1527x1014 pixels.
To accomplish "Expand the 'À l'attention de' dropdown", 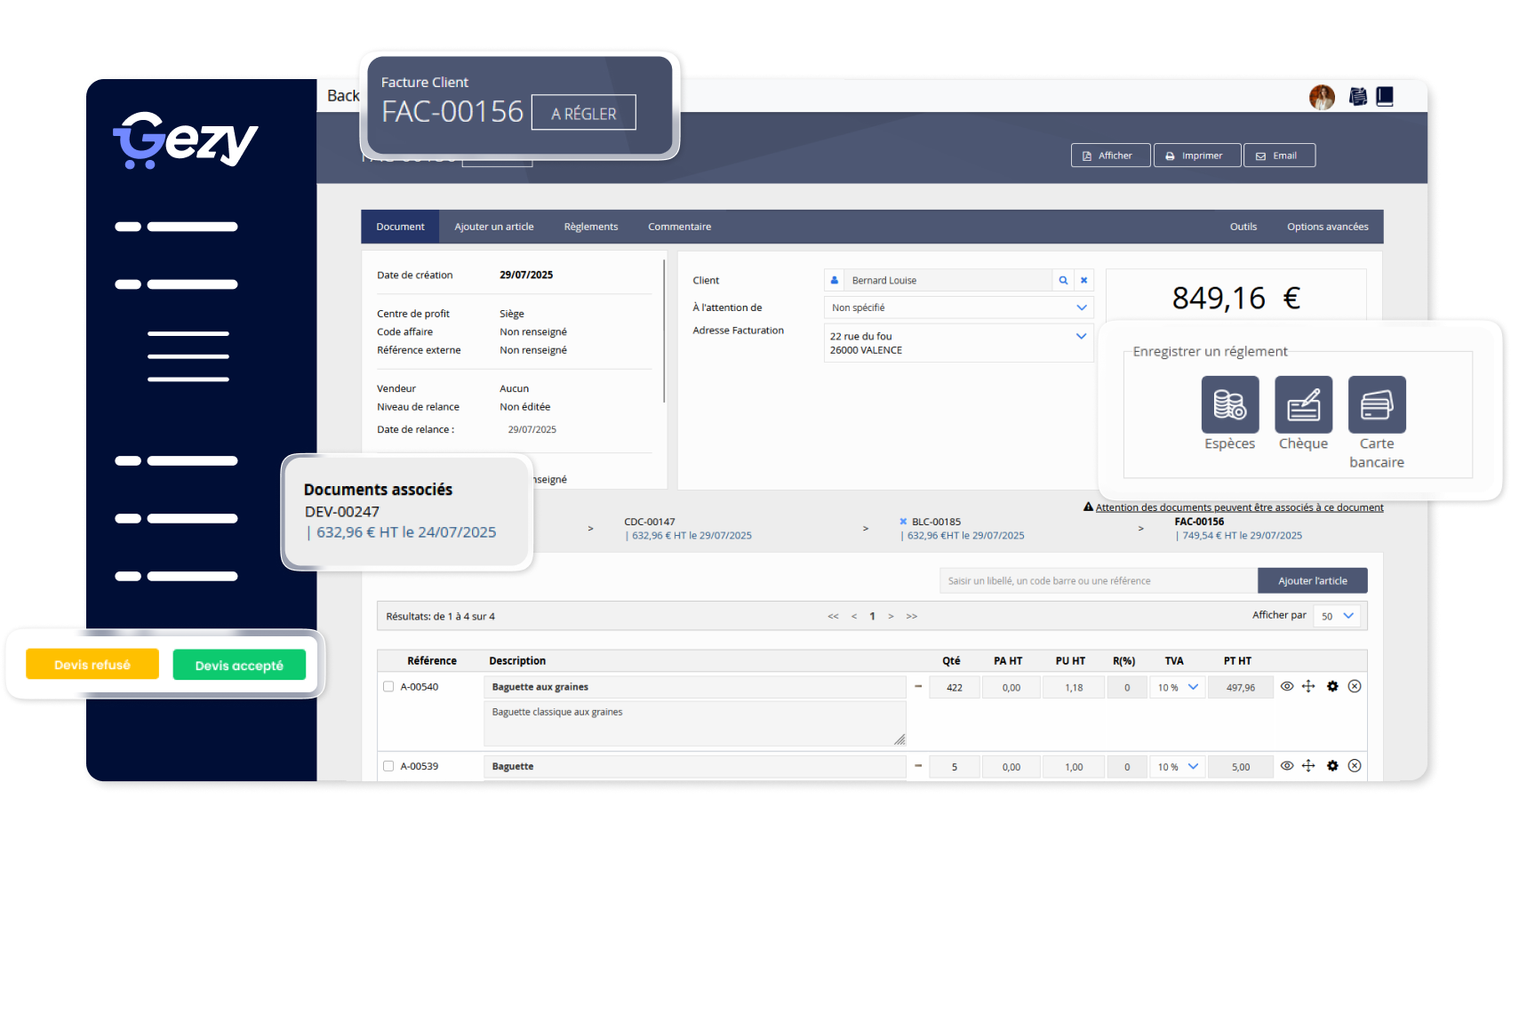I will 1081,307.
